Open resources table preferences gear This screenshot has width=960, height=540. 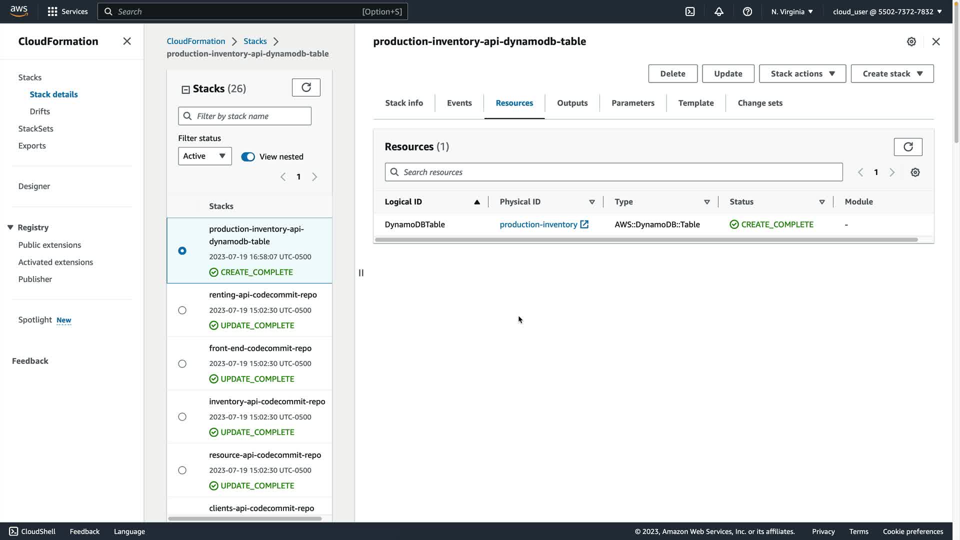915,172
